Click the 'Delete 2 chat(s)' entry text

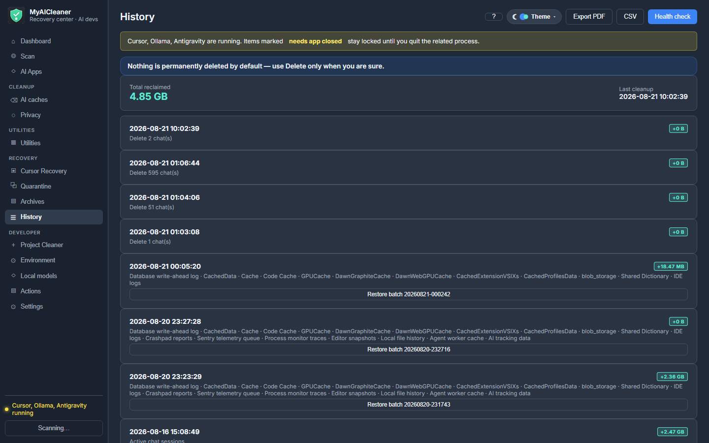[151, 139]
